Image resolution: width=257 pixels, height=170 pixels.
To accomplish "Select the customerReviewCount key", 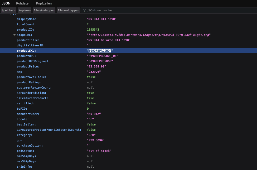I will [34, 88].
